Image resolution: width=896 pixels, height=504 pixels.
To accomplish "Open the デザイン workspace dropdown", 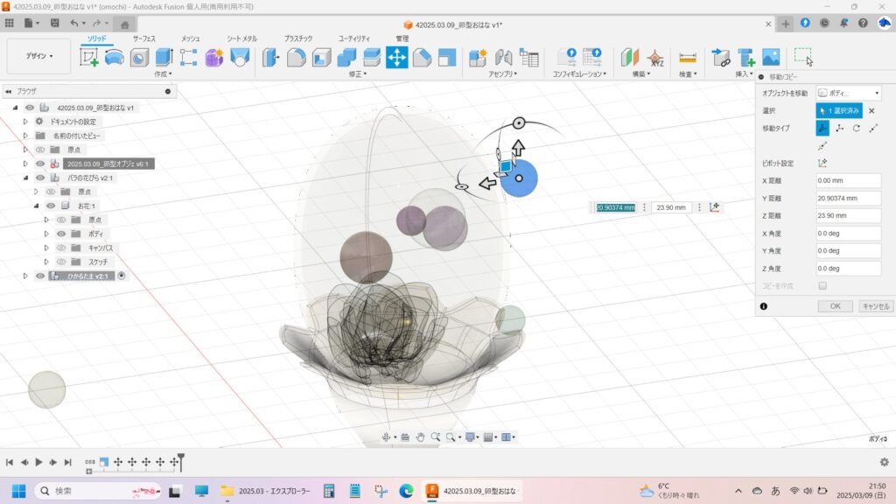I will click(38, 56).
